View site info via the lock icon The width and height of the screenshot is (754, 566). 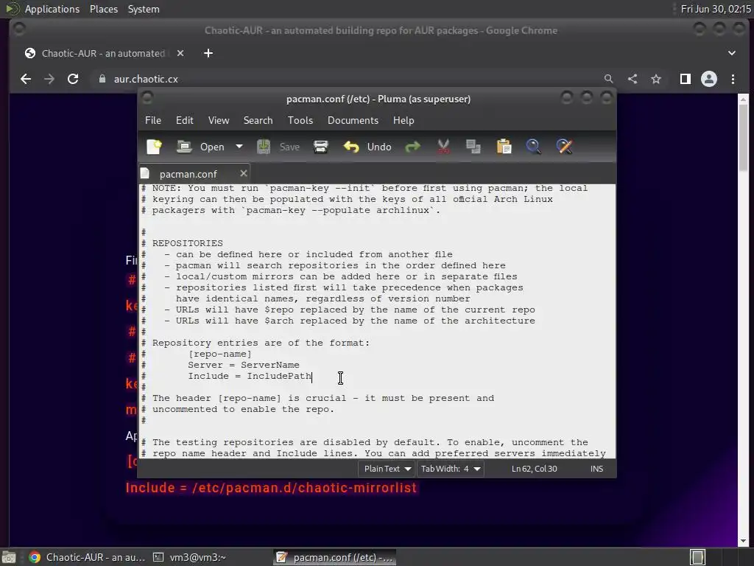point(102,79)
